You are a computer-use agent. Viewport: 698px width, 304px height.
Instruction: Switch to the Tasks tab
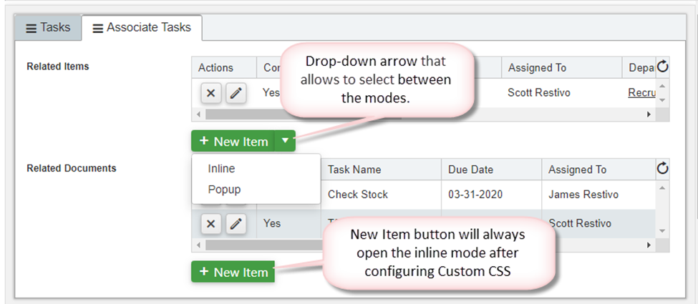[48, 28]
